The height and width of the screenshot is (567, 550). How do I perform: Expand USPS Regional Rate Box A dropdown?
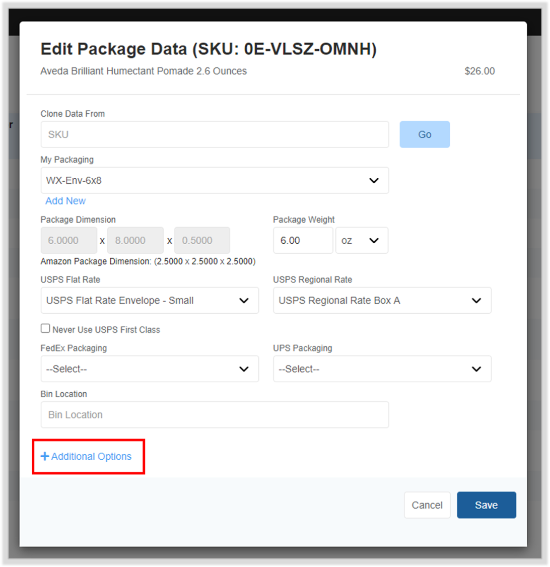click(x=382, y=301)
